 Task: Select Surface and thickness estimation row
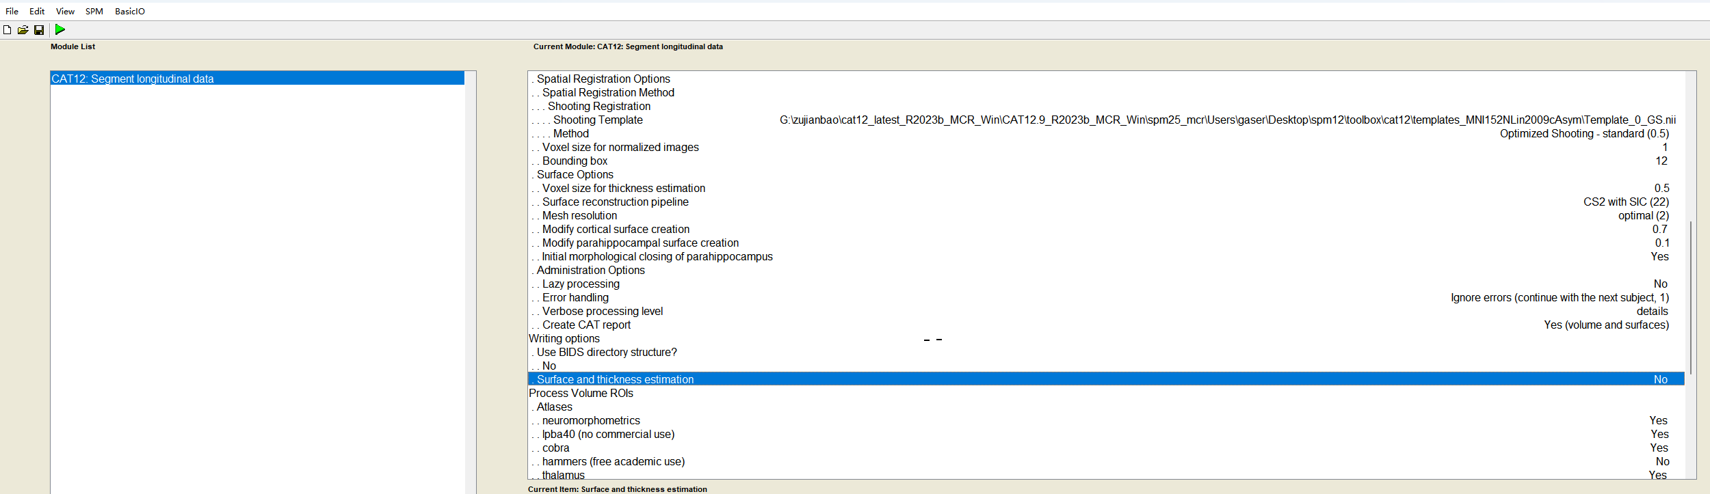[x=614, y=379]
